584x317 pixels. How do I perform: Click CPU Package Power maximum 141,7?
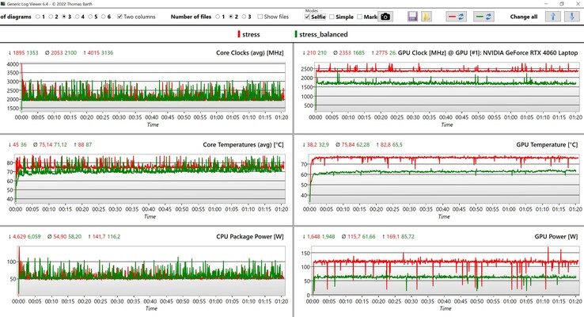coord(98,236)
